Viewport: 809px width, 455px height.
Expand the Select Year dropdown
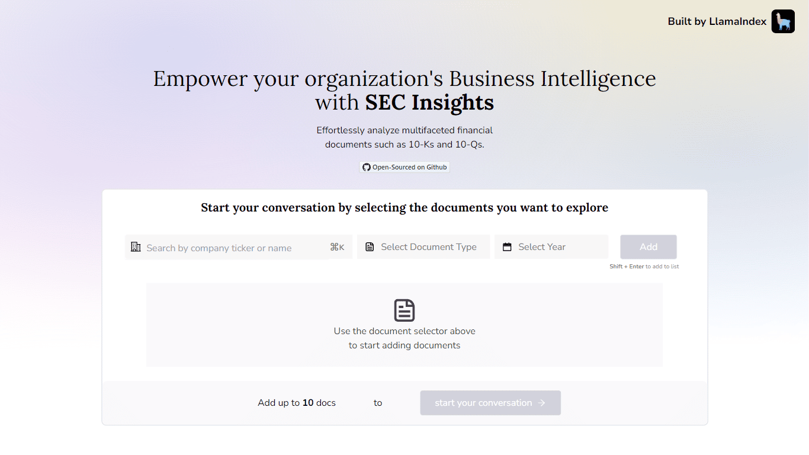click(557, 247)
